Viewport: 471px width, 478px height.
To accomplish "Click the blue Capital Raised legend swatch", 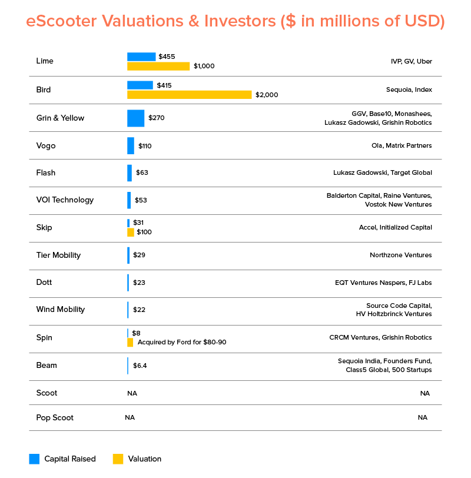I will (x=34, y=459).
